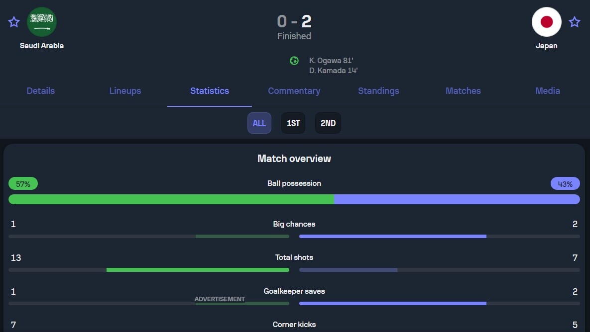The image size is (590, 332).
Task: Show 1ST half statistics
Action: pyautogui.click(x=293, y=123)
